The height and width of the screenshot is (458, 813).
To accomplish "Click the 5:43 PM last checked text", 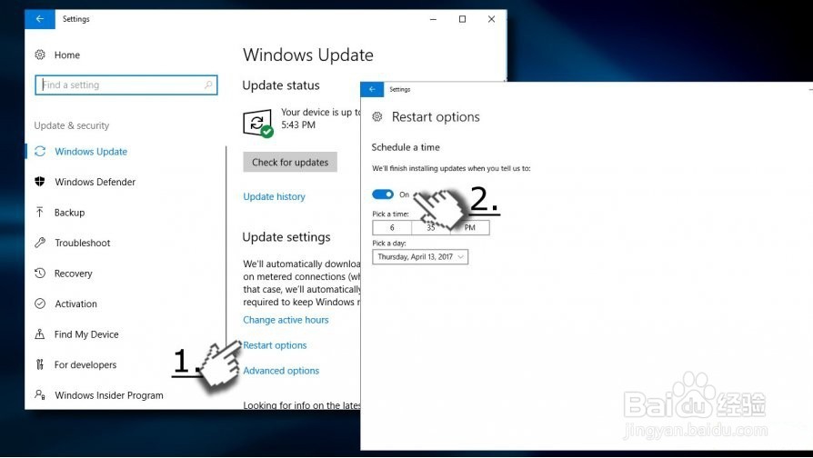I will tap(298, 124).
